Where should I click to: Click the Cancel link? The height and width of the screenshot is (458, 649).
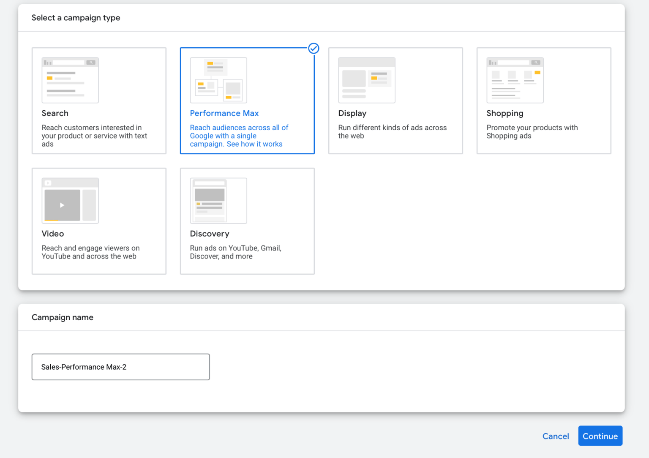pyautogui.click(x=556, y=436)
